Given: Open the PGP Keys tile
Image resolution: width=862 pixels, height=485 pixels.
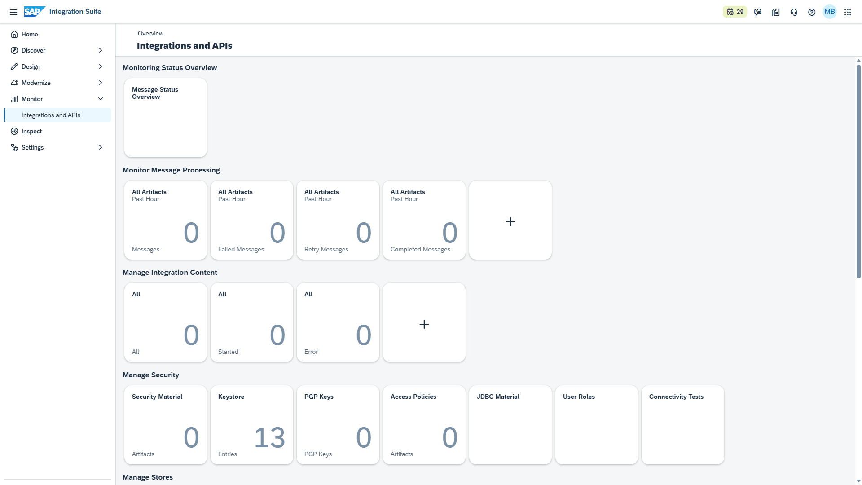Looking at the screenshot, I should [x=338, y=425].
